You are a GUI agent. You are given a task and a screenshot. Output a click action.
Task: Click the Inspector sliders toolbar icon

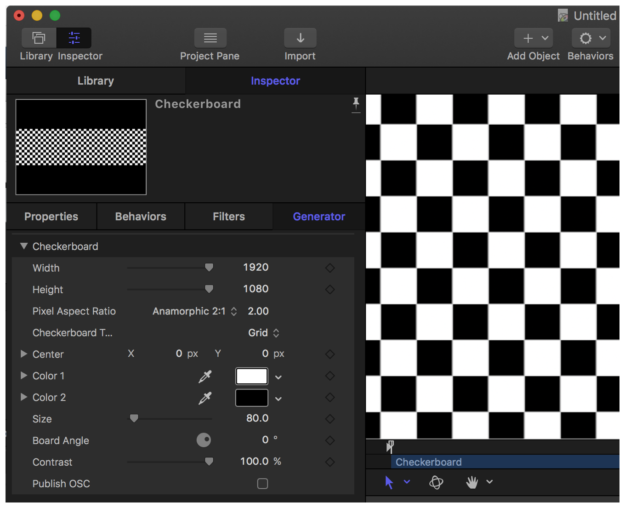coord(74,38)
